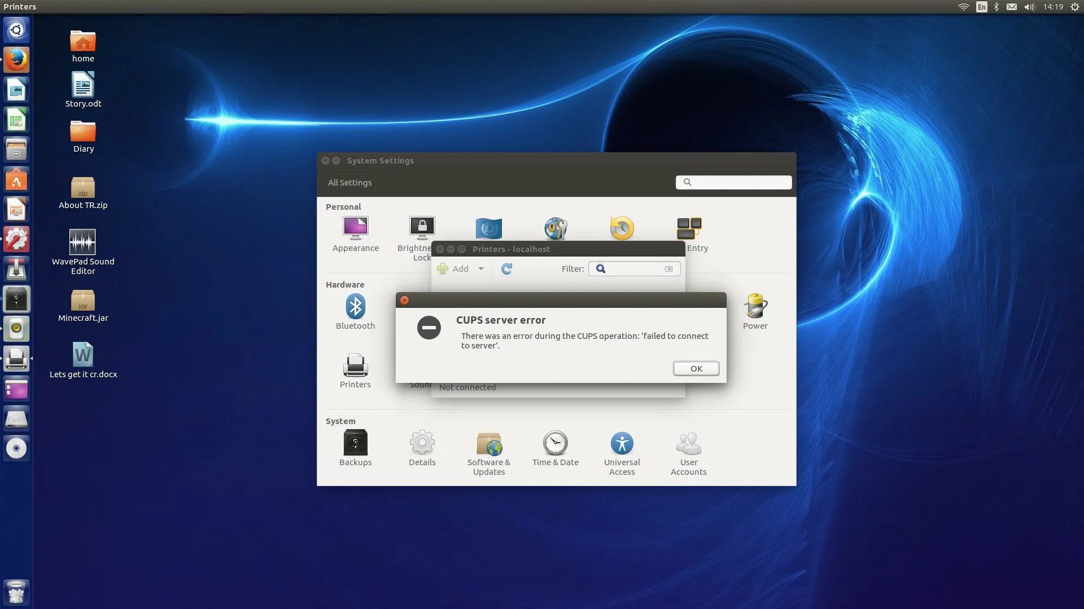This screenshot has width=1084, height=609.
Task: Open the Printers settings icon
Action: 355,367
